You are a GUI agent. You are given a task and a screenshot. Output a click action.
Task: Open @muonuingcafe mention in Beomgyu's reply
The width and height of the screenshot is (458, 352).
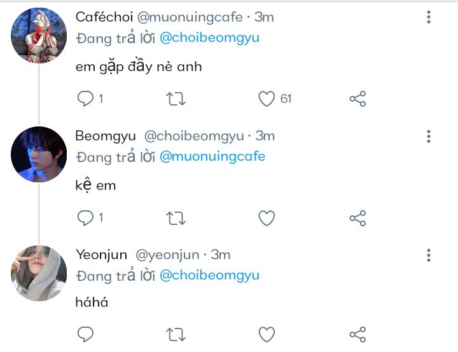pyautogui.click(x=212, y=156)
